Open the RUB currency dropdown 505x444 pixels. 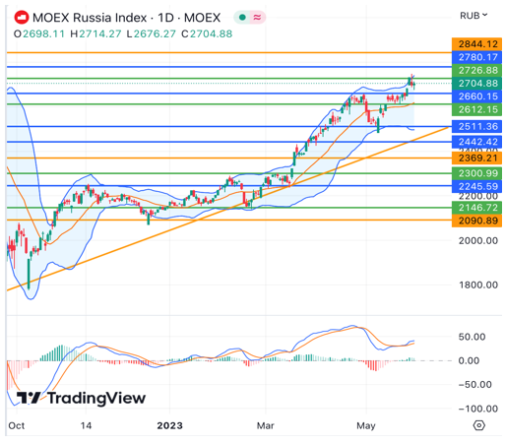[x=473, y=16]
